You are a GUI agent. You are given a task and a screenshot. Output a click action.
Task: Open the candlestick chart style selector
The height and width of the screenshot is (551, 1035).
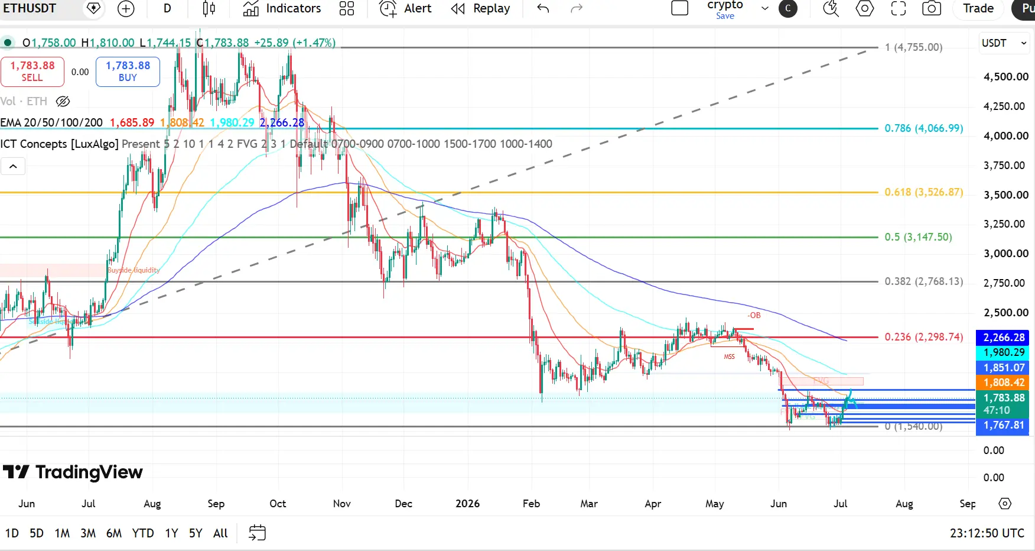(x=209, y=8)
